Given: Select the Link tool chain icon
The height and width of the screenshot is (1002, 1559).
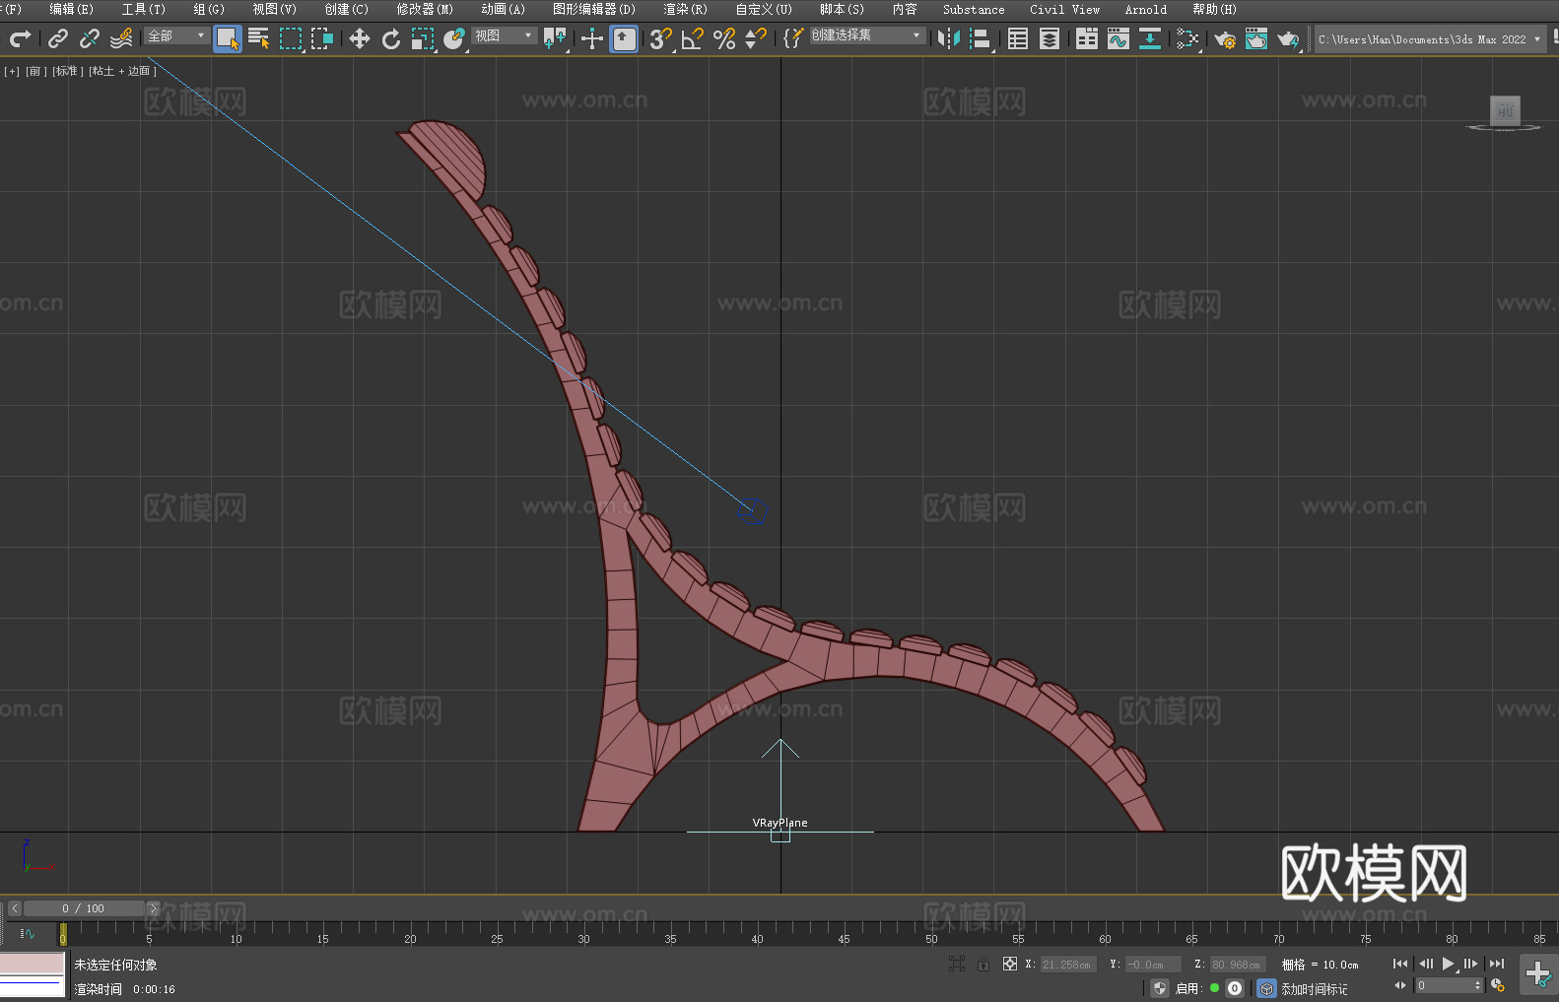Looking at the screenshot, I should 58,38.
